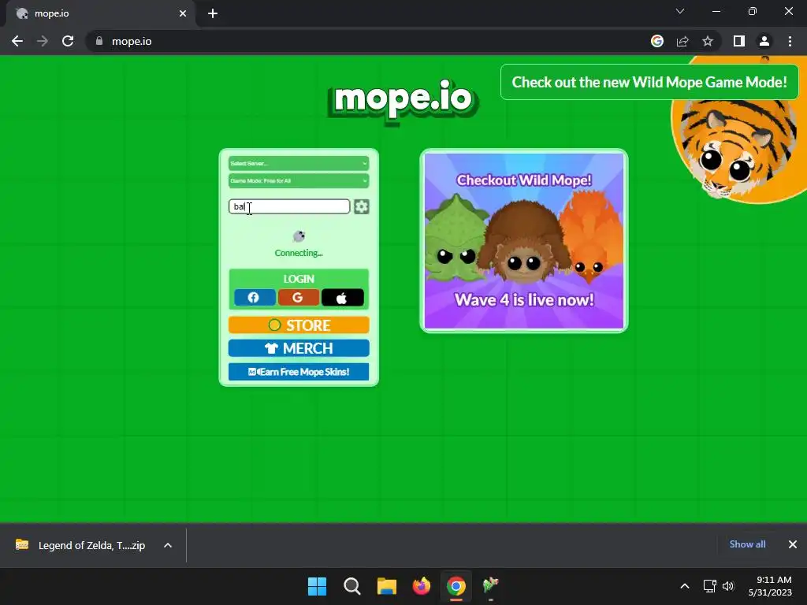
Task: Restore down the Chrome window
Action: coord(753,11)
